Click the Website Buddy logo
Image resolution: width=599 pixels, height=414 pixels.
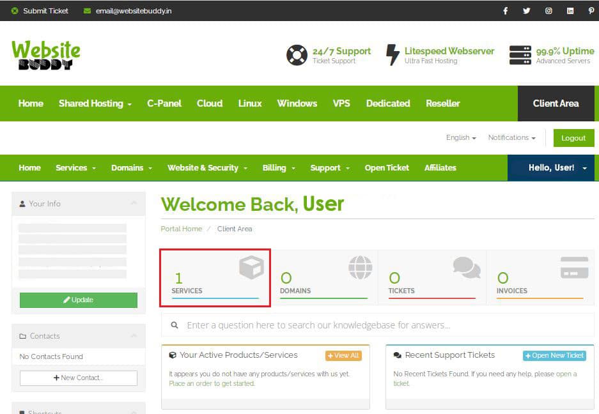tap(46, 55)
